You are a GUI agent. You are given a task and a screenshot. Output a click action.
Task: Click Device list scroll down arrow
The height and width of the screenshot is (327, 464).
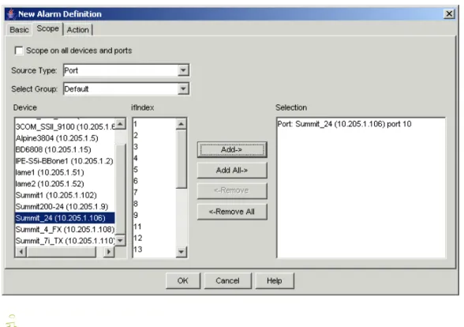pyautogui.click(x=120, y=240)
